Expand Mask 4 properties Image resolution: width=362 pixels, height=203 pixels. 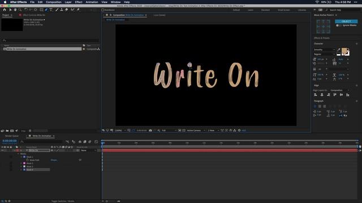[x=21, y=170]
